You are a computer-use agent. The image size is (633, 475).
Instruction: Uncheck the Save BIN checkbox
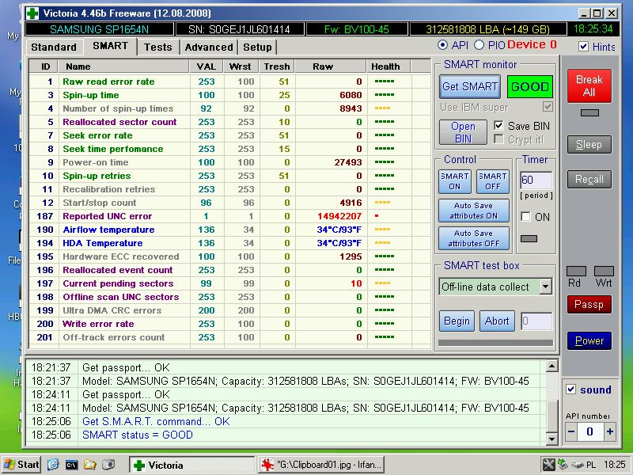pyautogui.click(x=499, y=126)
